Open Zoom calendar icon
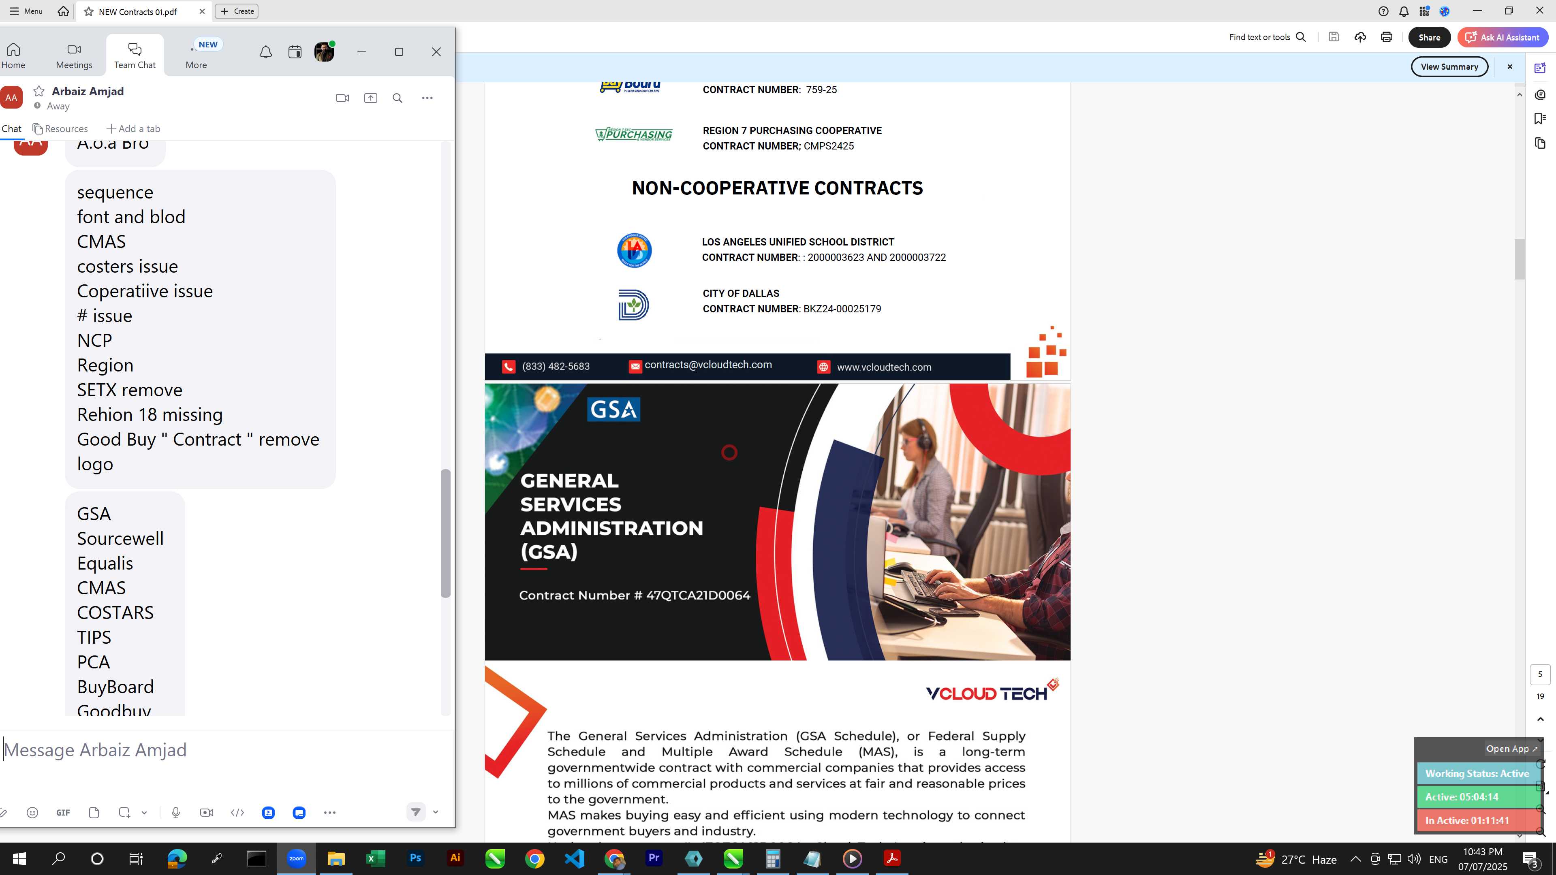1556x875 pixels. tap(295, 52)
